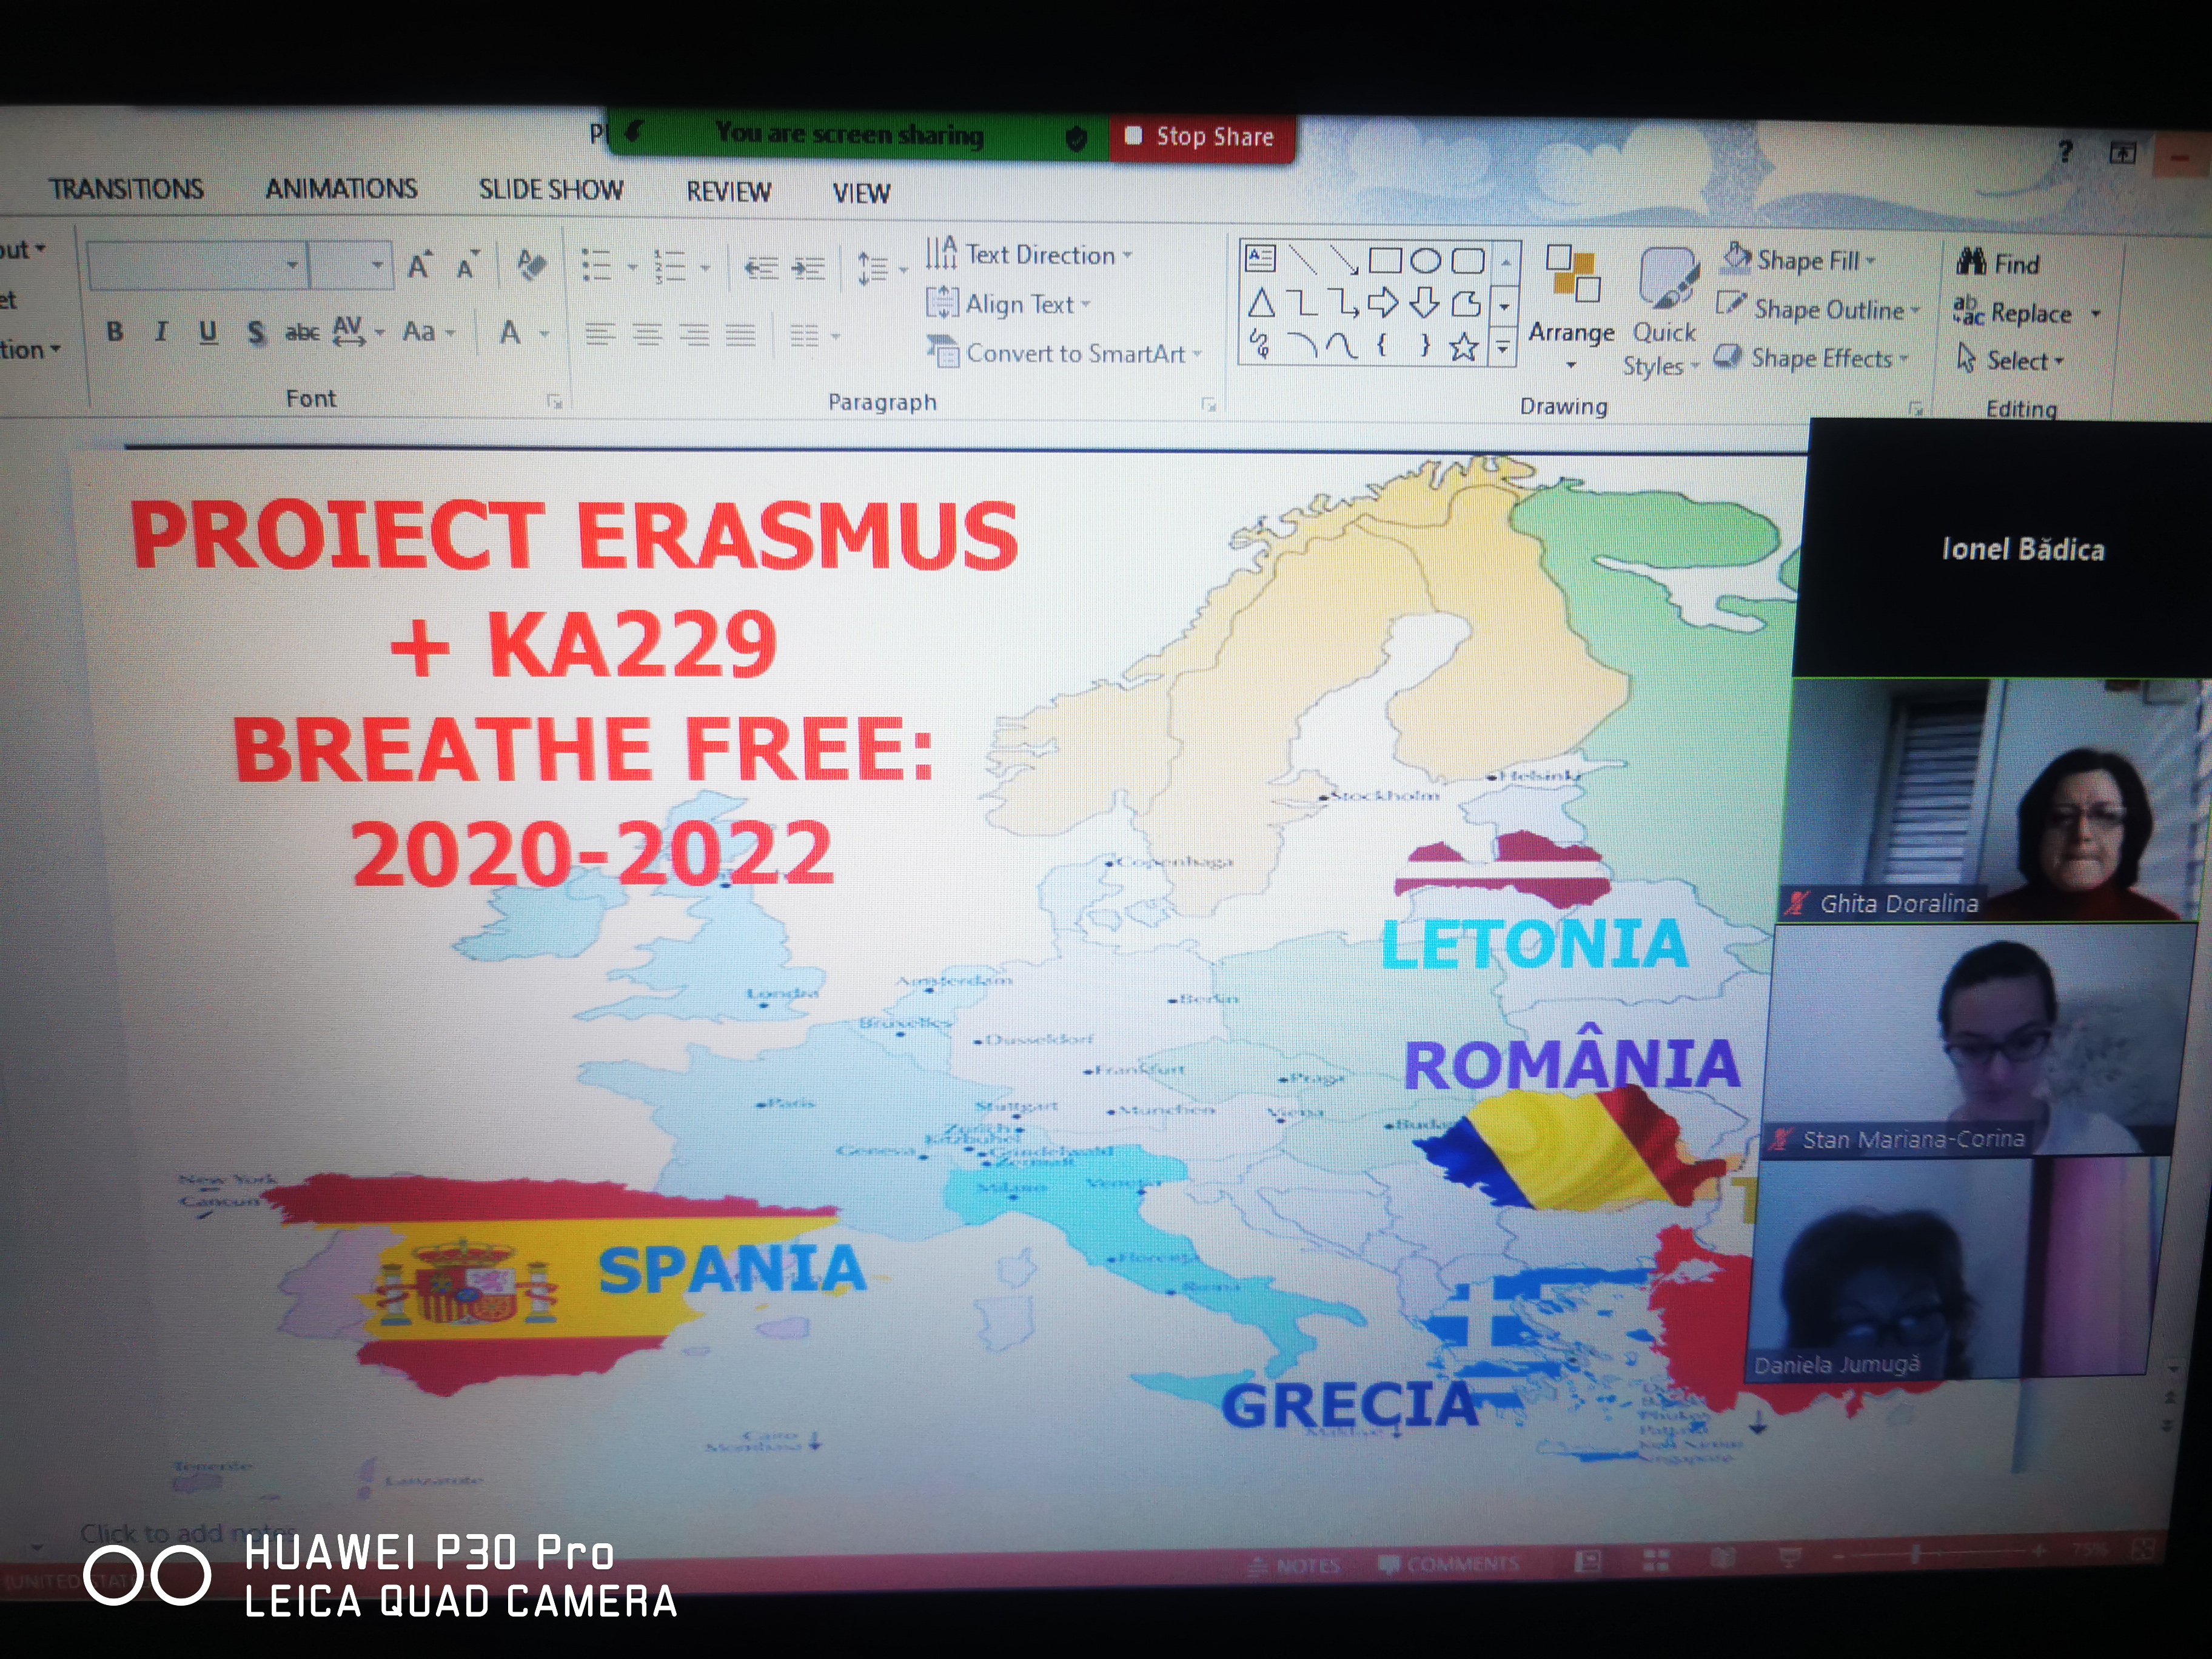
Task: Click Increase Font Size icon
Action: click(419, 265)
